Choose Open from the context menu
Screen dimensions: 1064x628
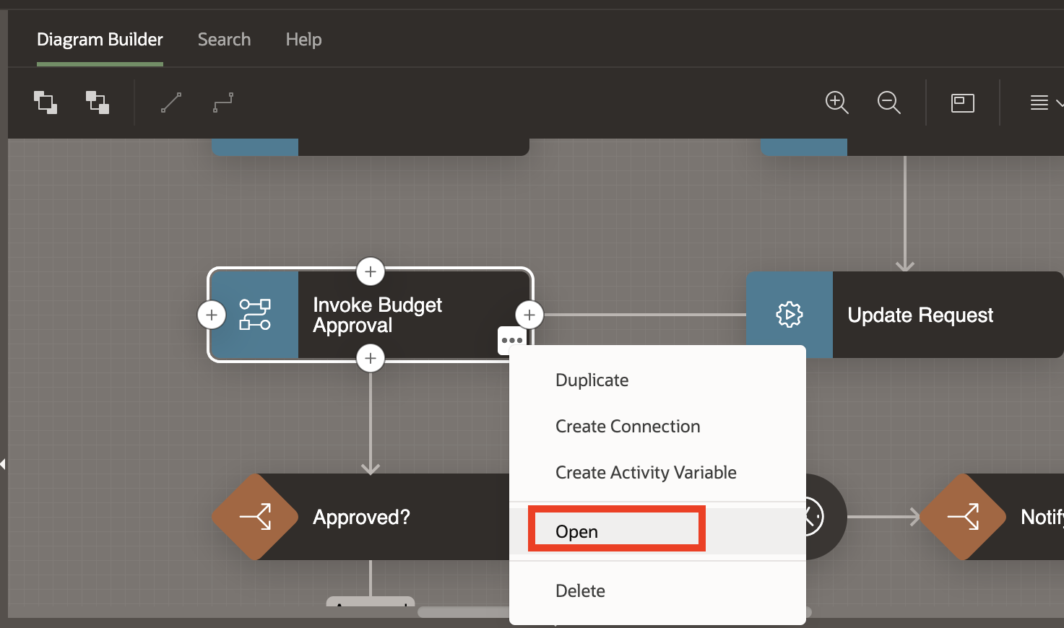click(x=576, y=531)
